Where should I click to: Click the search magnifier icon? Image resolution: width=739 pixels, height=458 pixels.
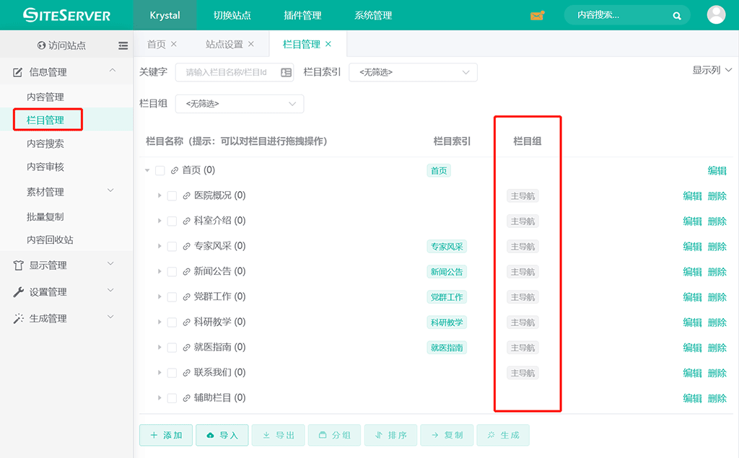[x=677, y=15]
